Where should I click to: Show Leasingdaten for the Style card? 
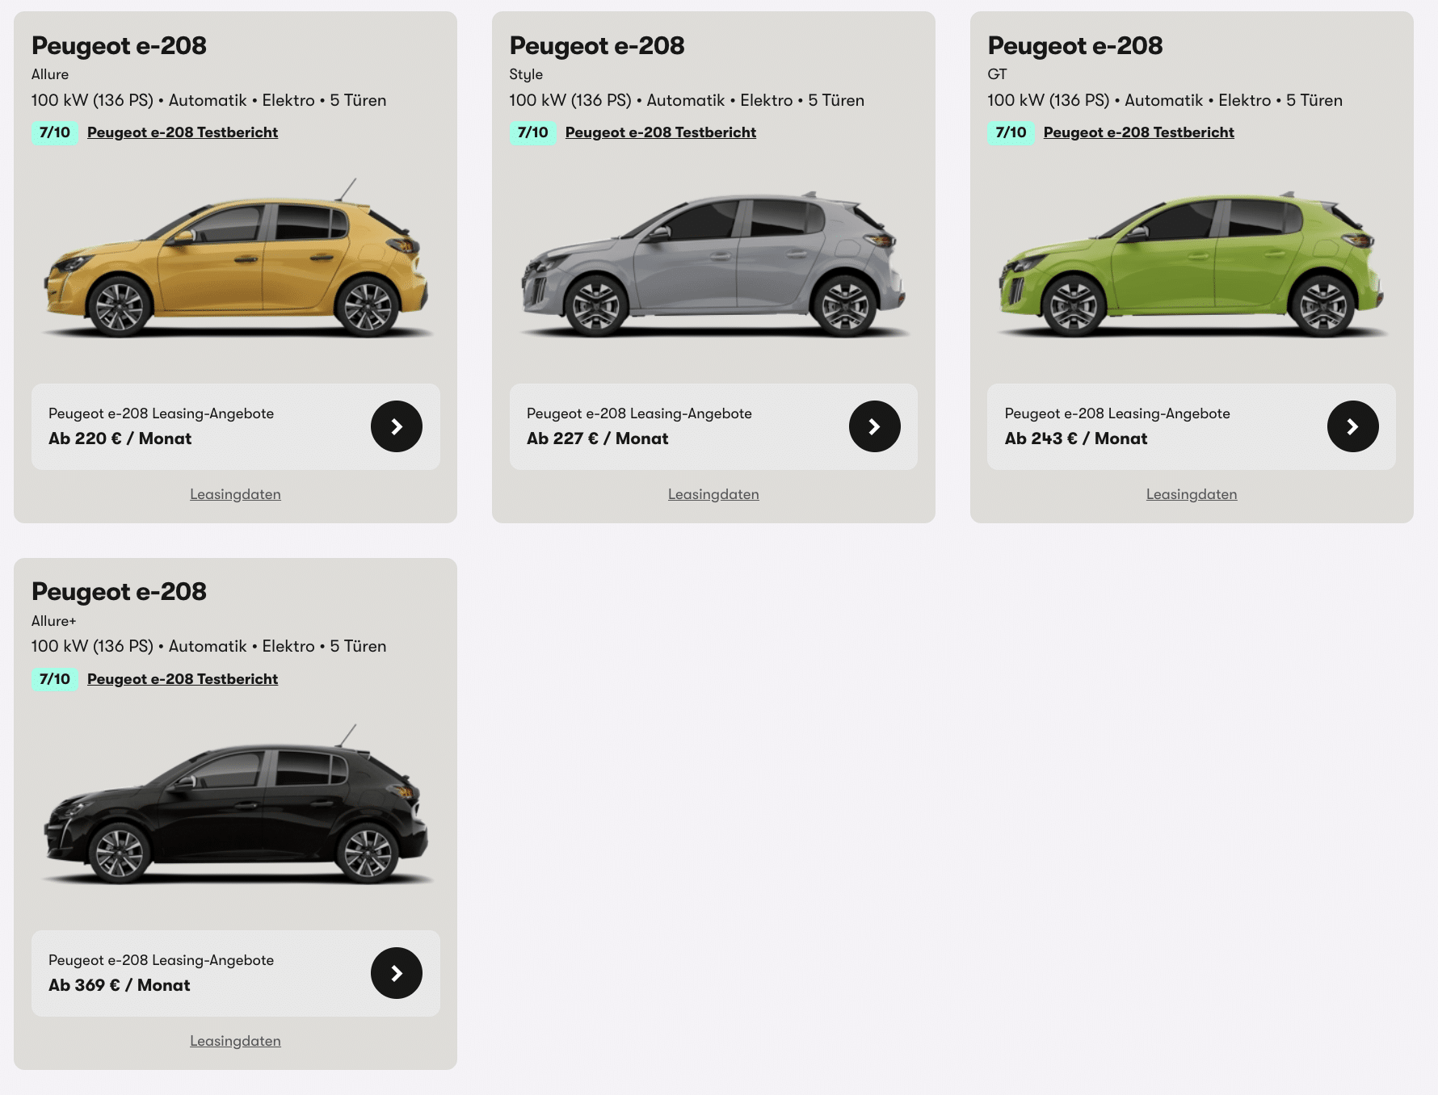713,494
